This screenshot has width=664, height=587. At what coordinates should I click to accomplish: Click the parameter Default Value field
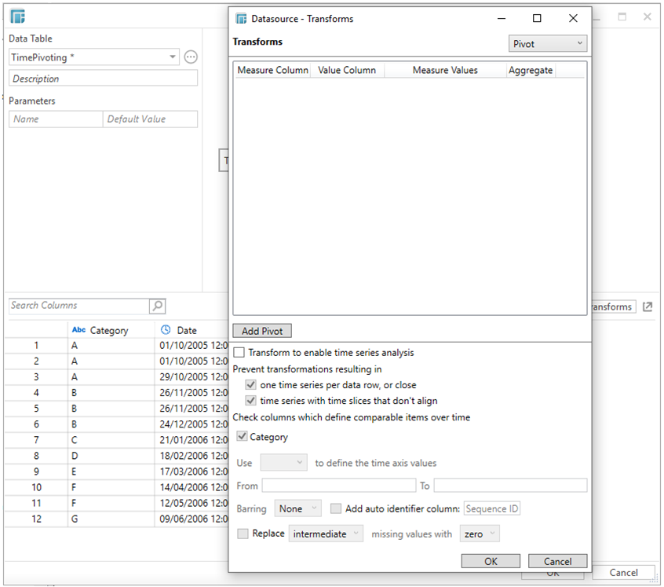point(151,119)
